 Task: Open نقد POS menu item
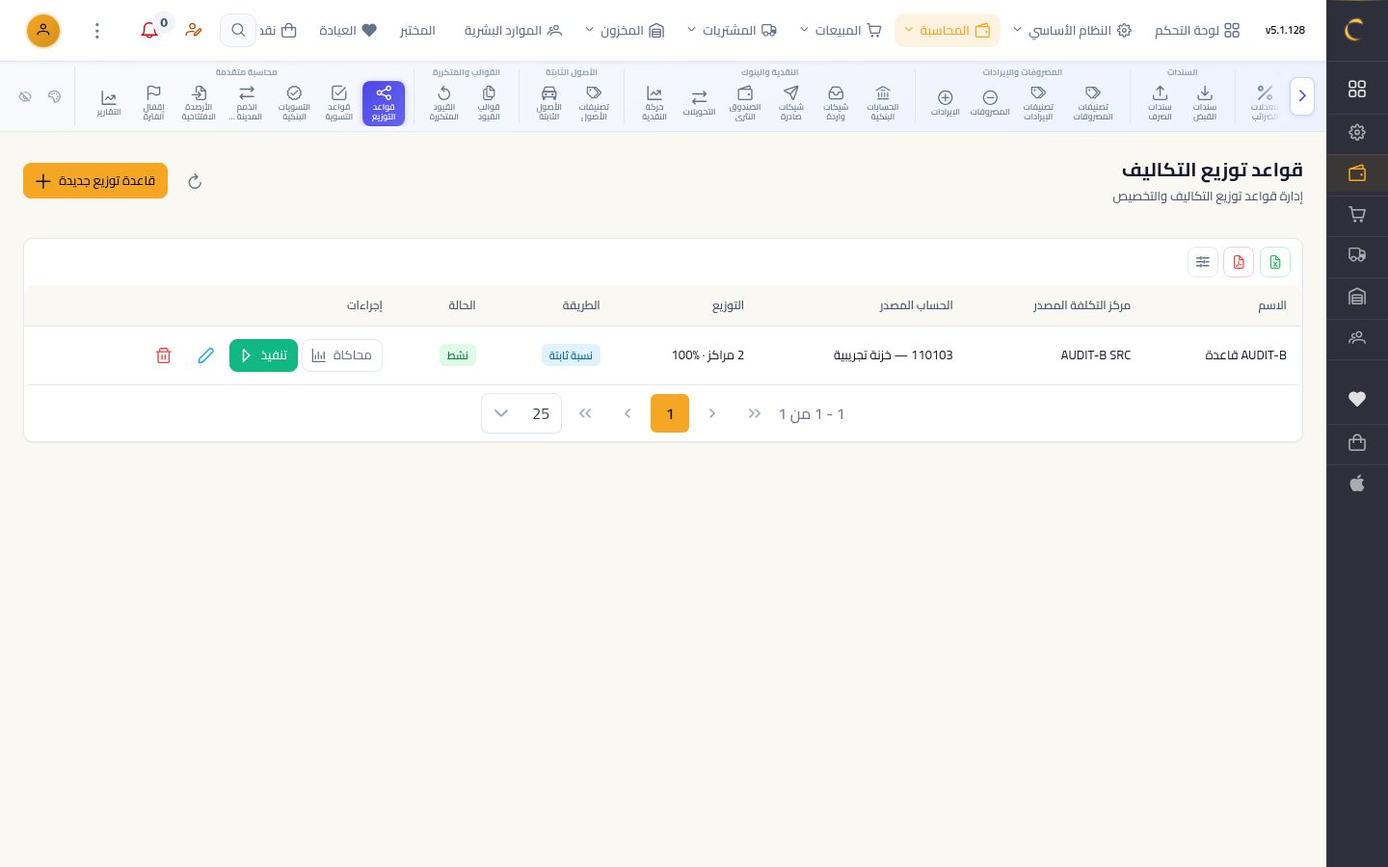278,31
